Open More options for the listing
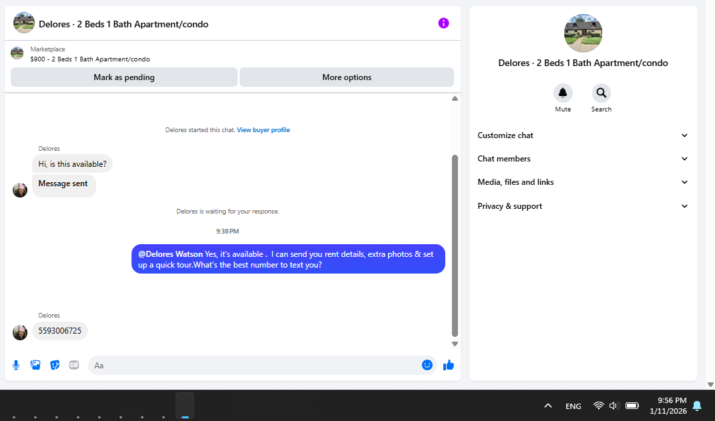This screenshot has width=715, height=421. click(x=346, y=77)
